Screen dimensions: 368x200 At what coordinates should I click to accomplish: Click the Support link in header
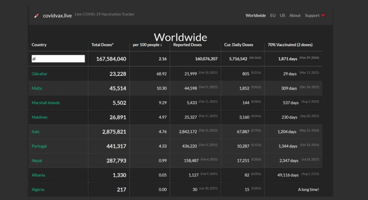click(x=312, y=15)
